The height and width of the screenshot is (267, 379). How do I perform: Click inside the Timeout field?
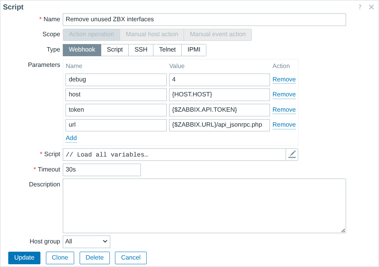pos(101,169)
